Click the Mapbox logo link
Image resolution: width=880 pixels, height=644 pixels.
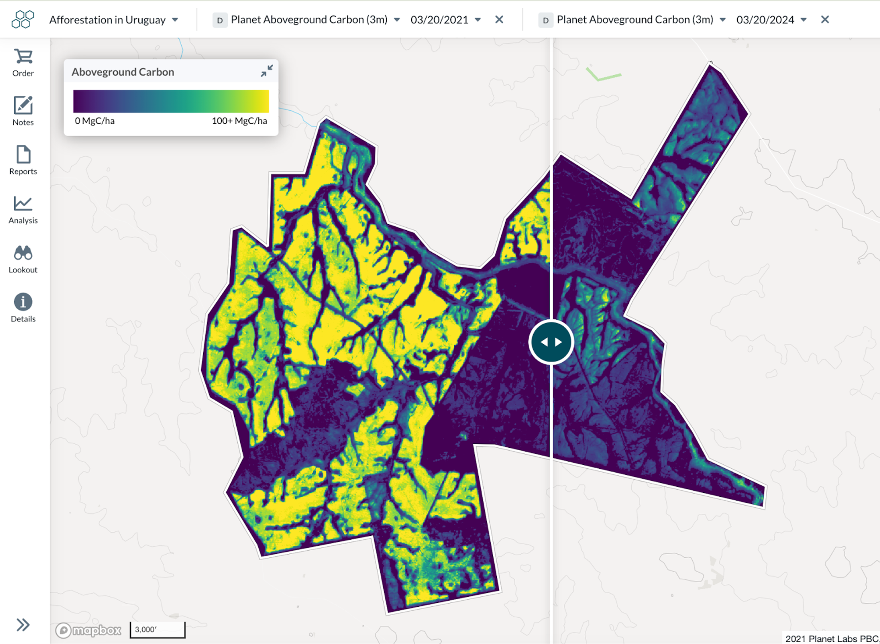pos(89,630)
